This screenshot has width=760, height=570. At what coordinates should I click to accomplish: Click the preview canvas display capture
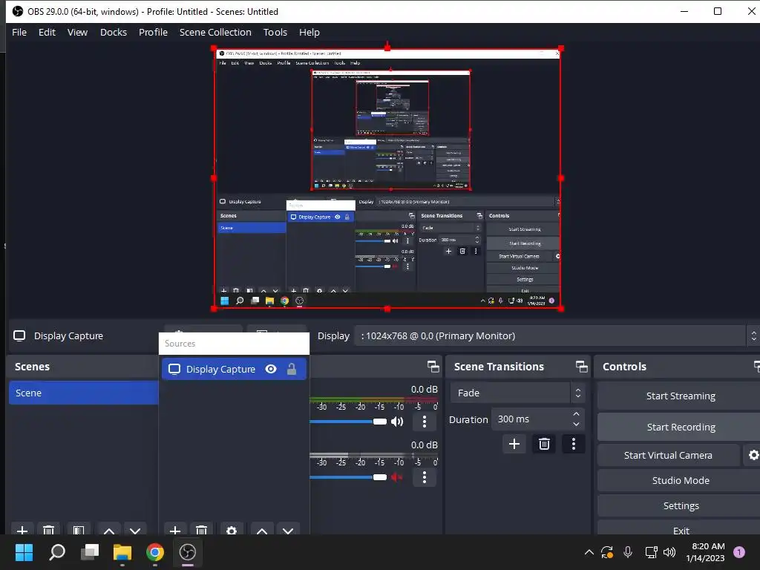click(387, 178)
